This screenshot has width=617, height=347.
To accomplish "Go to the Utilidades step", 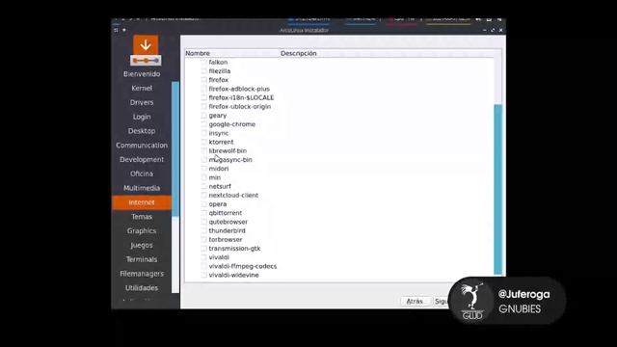I will (x=142, y=288).
